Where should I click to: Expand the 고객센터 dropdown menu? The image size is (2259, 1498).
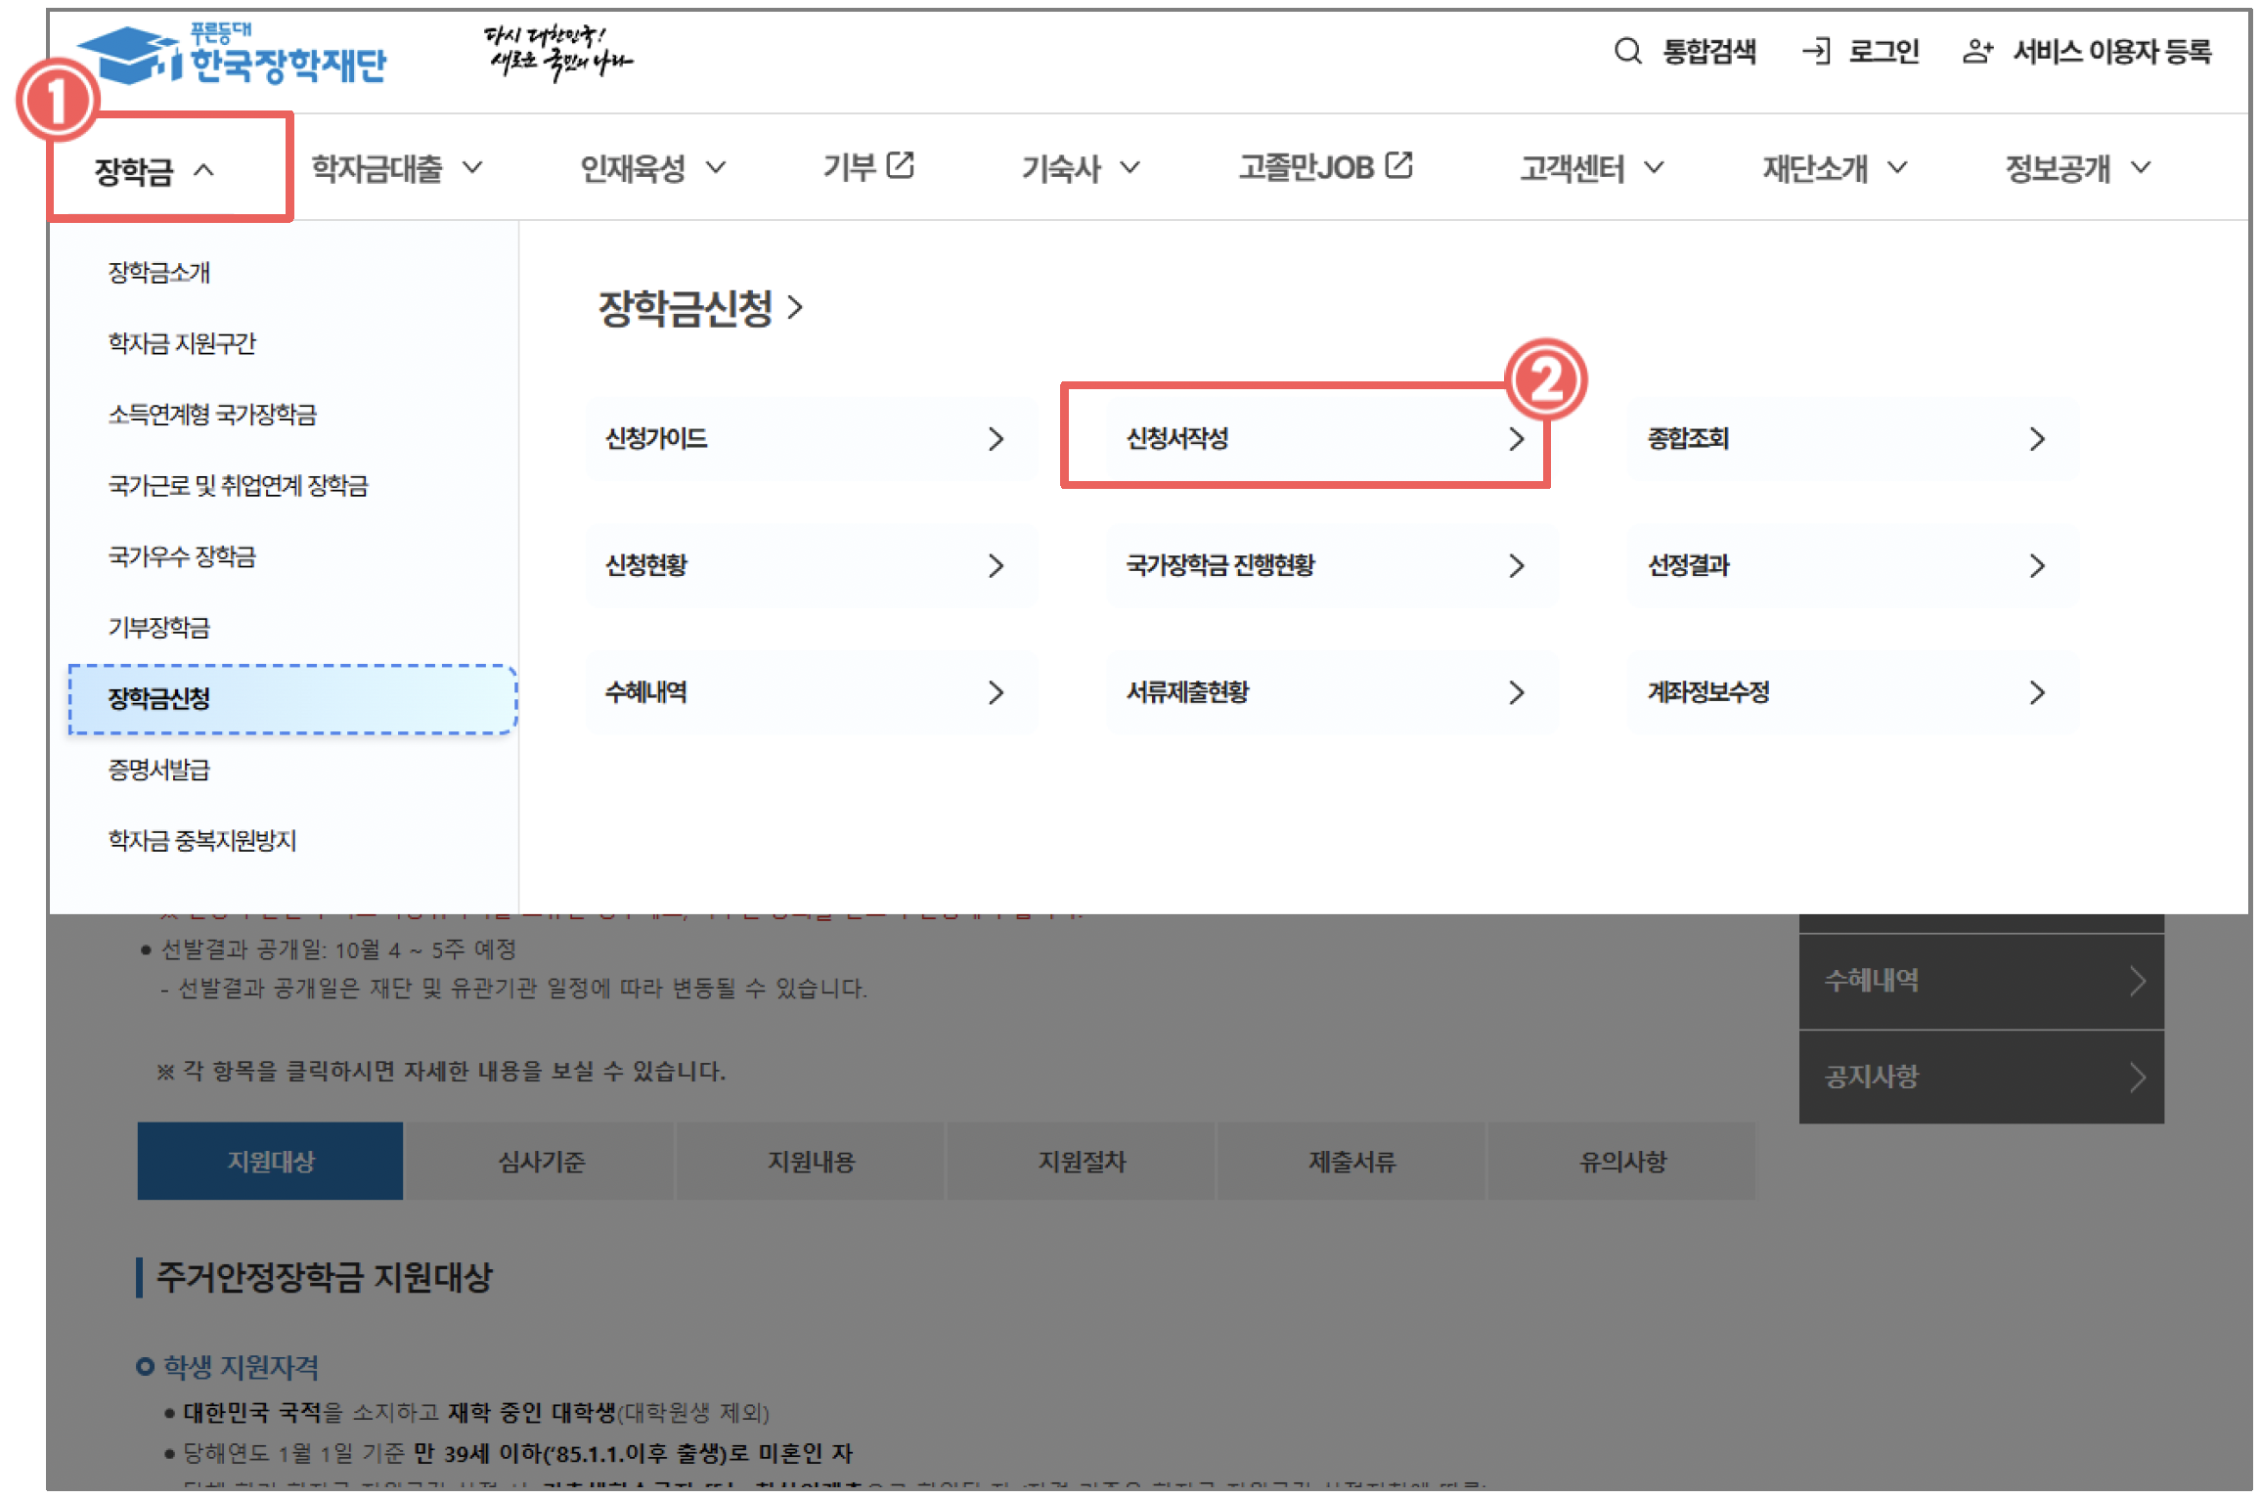[x=1591, y=168]
